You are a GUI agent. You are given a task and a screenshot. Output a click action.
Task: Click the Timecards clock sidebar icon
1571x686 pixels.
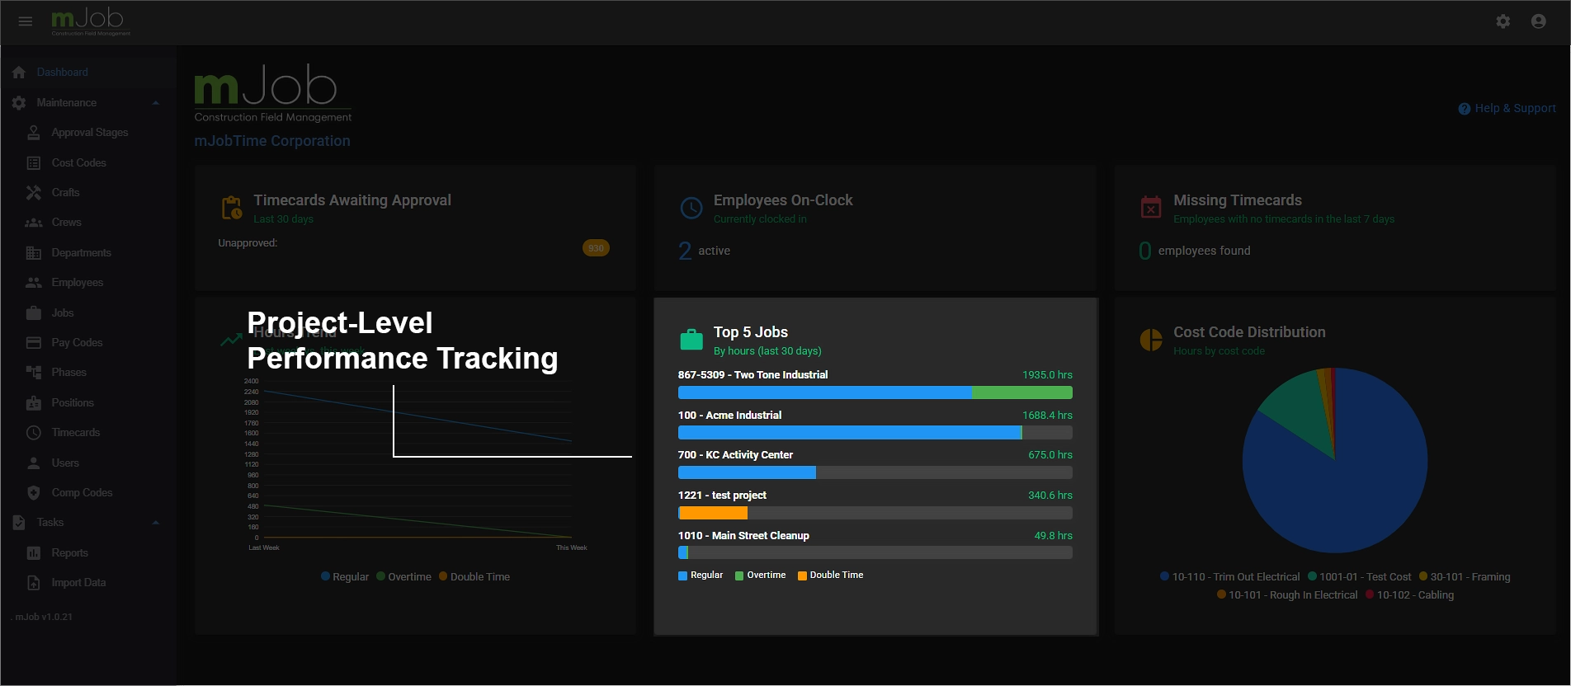click(34, 433)
